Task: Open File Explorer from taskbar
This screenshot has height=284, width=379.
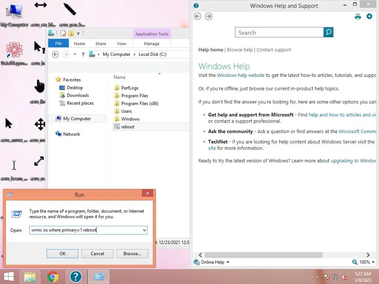Action: click(30, 277)
